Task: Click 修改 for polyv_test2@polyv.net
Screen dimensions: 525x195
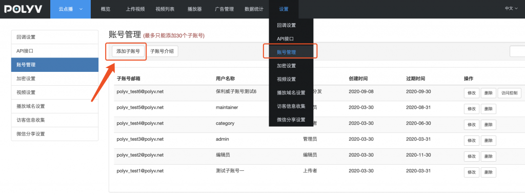Action: point(472,157)
